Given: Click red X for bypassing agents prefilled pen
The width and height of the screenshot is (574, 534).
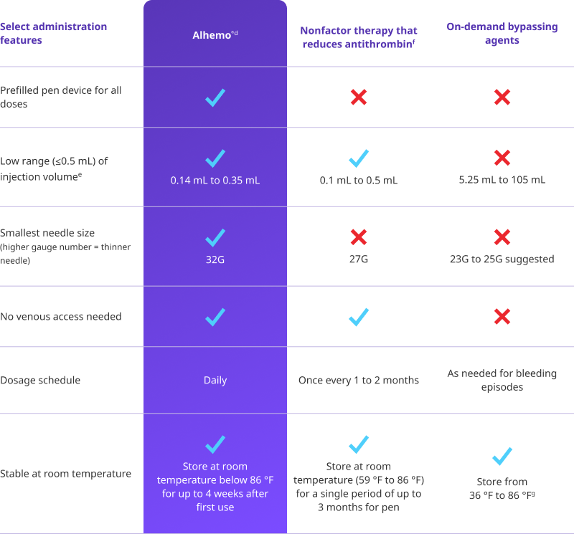Looking at the screenshot, I should tap(502, 97).
